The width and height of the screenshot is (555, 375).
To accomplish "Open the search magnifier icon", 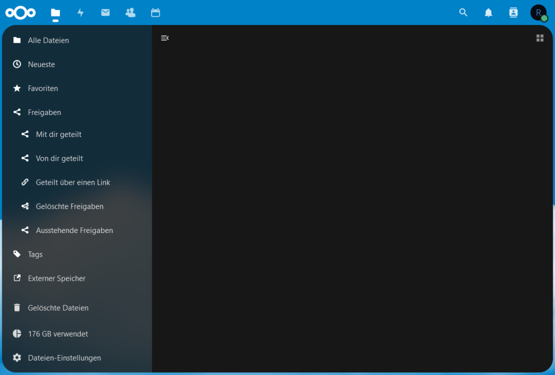I will click(463, 12).
